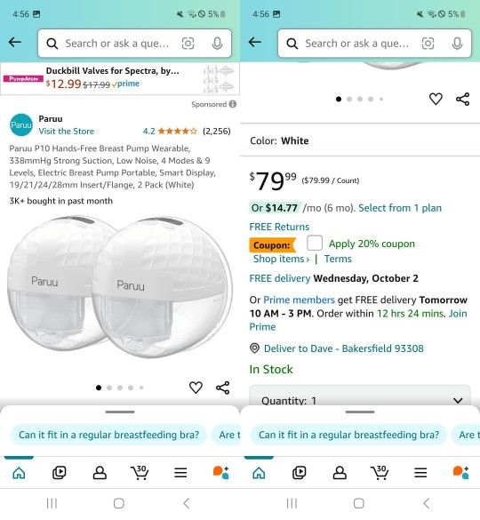480x520 pixels.
Task: Check the Apply 20% coupon checkbox
Action: [x=314, y=243]
